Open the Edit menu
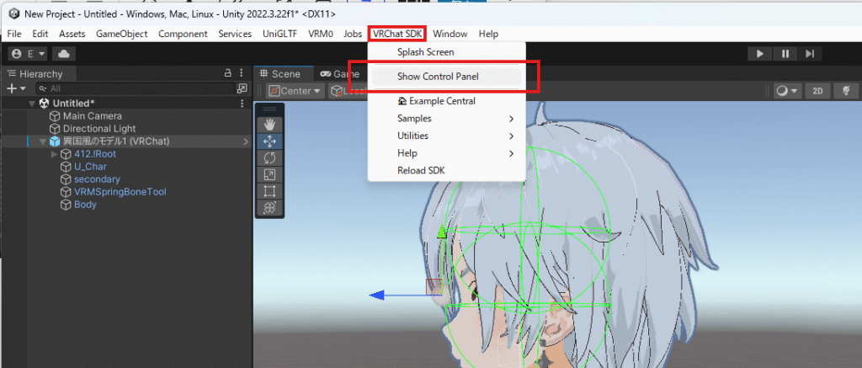The width and height of the screenshot is (862, 368). pos(40,34)
